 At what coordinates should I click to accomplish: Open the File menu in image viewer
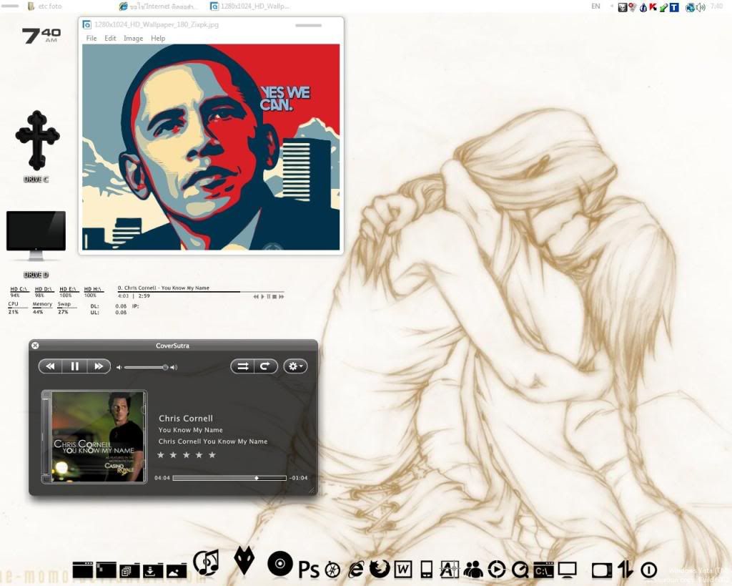pos(91,39)
